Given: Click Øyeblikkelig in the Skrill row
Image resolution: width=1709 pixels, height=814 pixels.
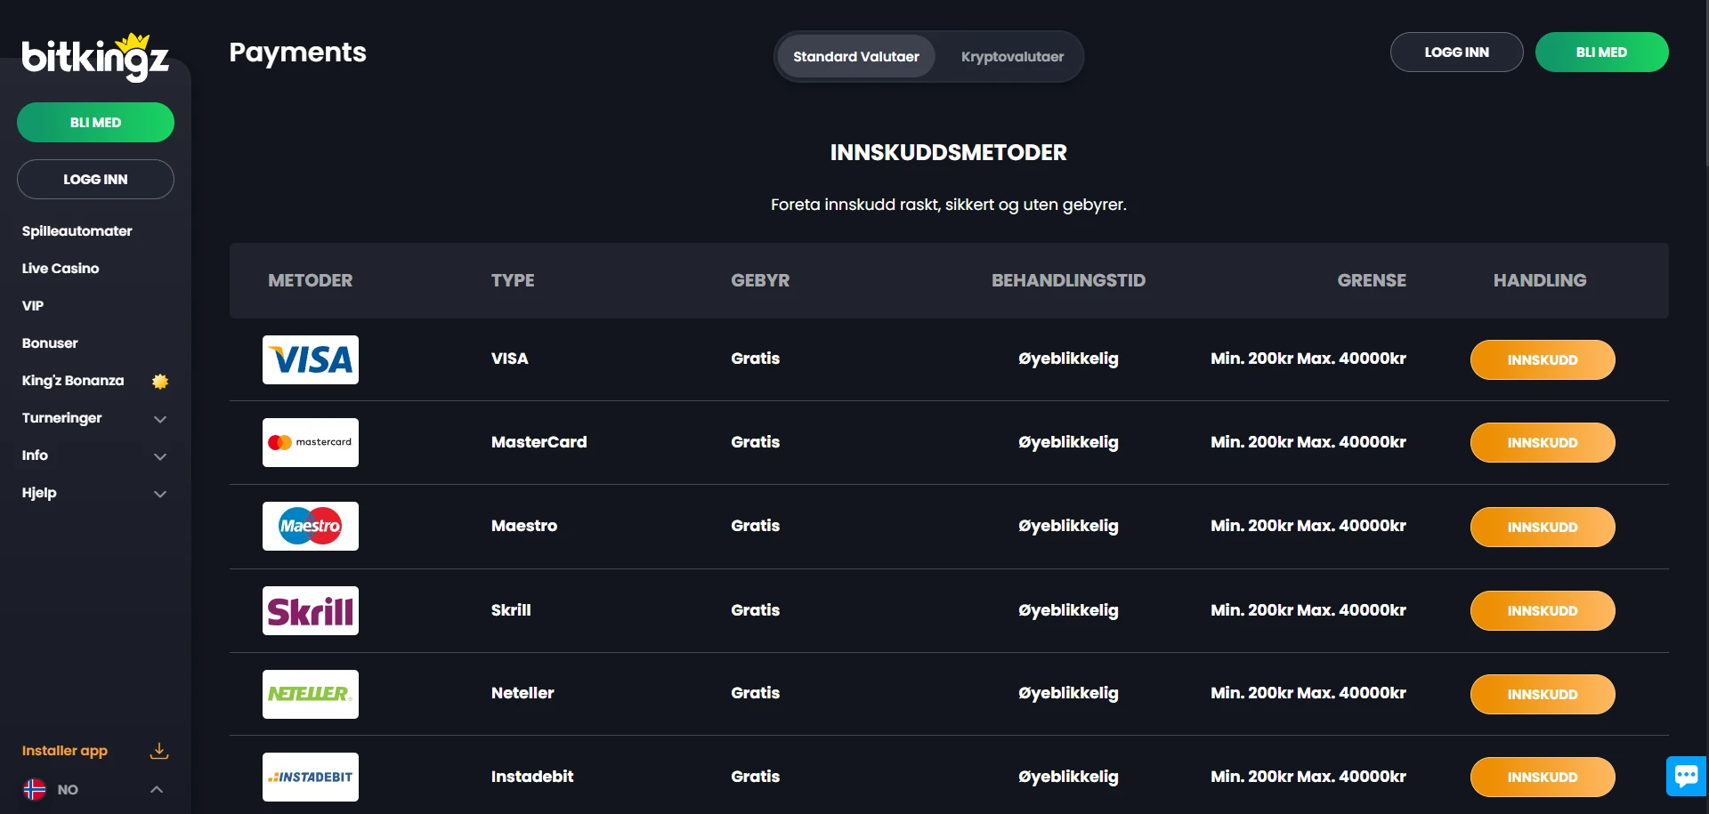Looking at the screenshot, I should coord(1068,610).
